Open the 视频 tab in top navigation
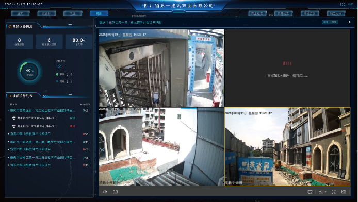The height and width of the screenshot is (202, 358). coord(99,14)
